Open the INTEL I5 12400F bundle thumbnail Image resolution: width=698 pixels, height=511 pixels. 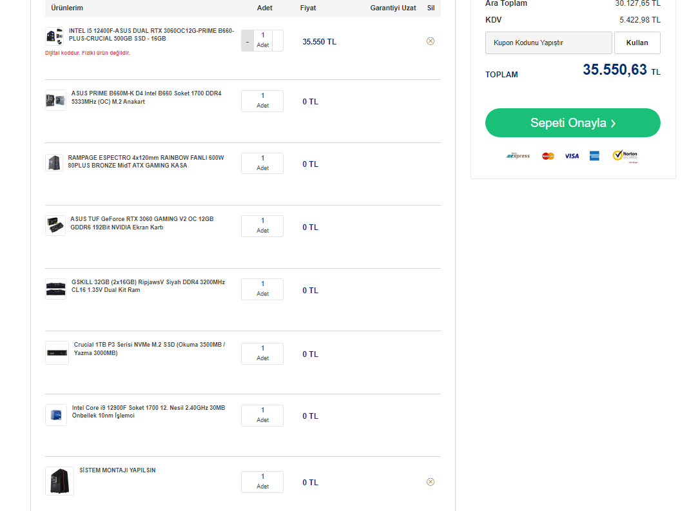(x=54, y=37)
